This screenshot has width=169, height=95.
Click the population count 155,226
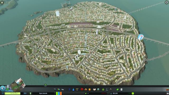click(x=115, y=93)
